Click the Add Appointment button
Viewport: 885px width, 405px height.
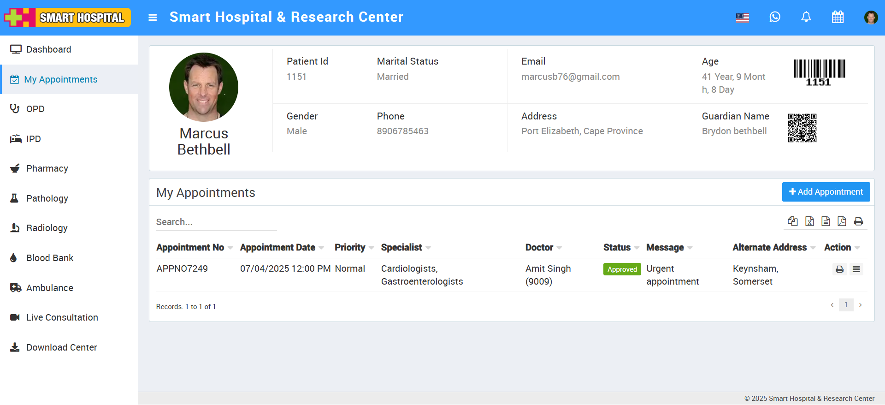click(x=826, y=192)
